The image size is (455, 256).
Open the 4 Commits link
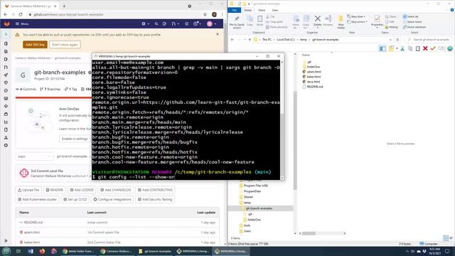click(26, 89)
